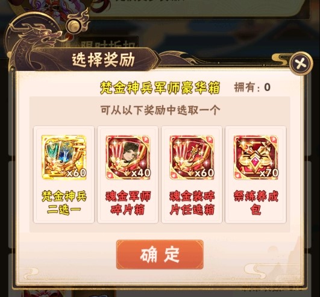Click the 确定 confirm button
320x297 pixels.
pos(160,254)
